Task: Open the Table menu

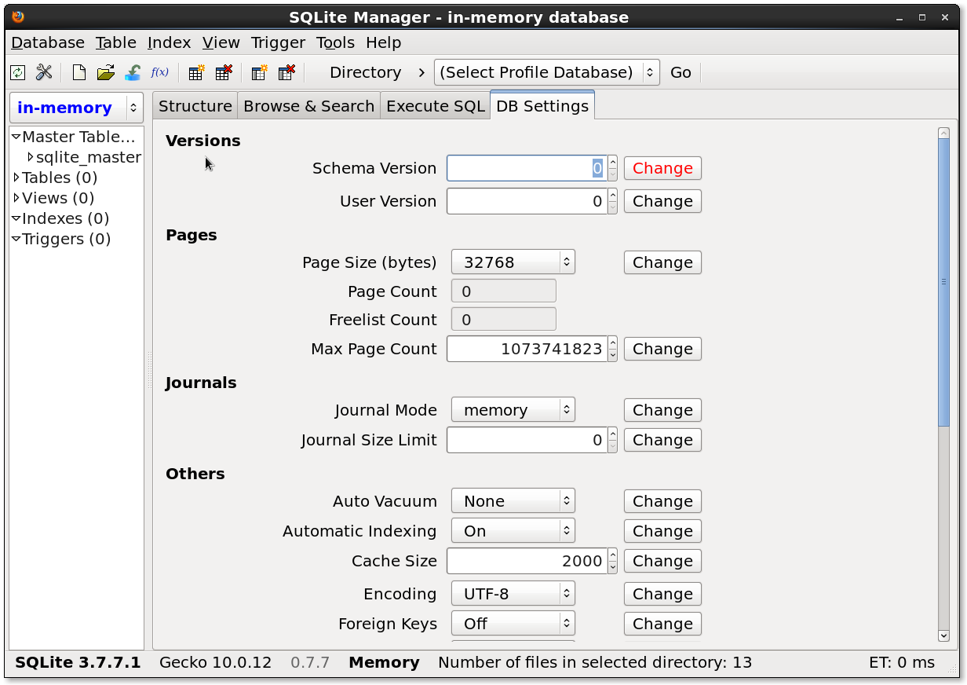Action: pyautogui.click(x=116, y=42)
